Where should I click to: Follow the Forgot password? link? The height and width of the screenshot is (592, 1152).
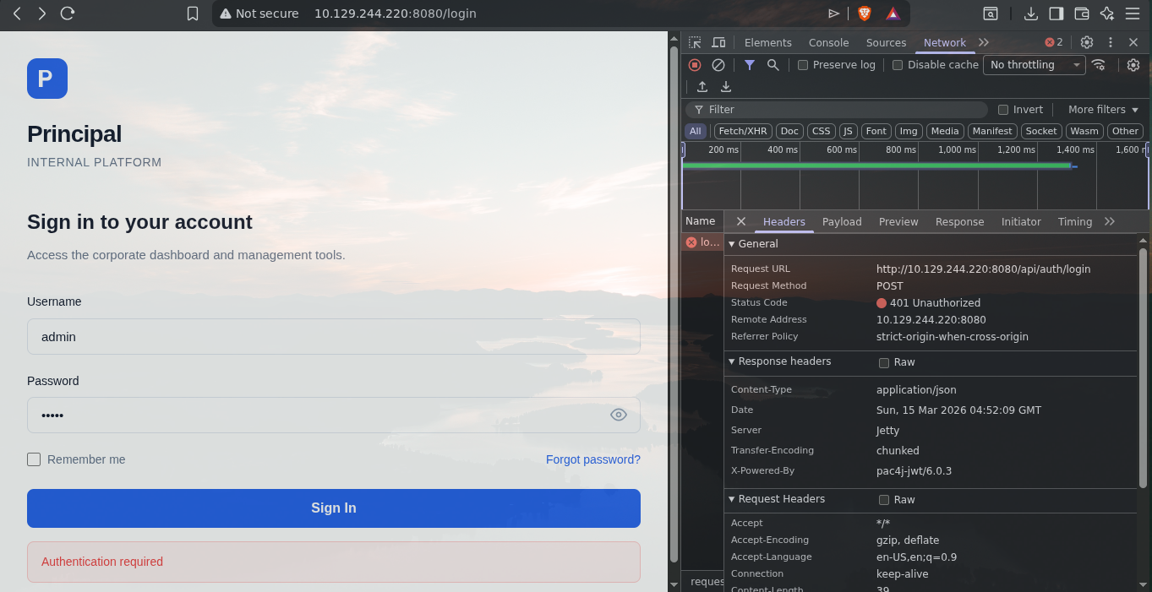pyautogui.click(x=592, y=459)
